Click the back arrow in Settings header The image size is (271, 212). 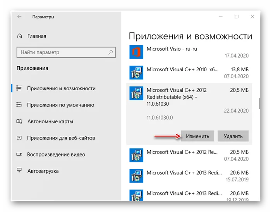click(x=19, y=17)
